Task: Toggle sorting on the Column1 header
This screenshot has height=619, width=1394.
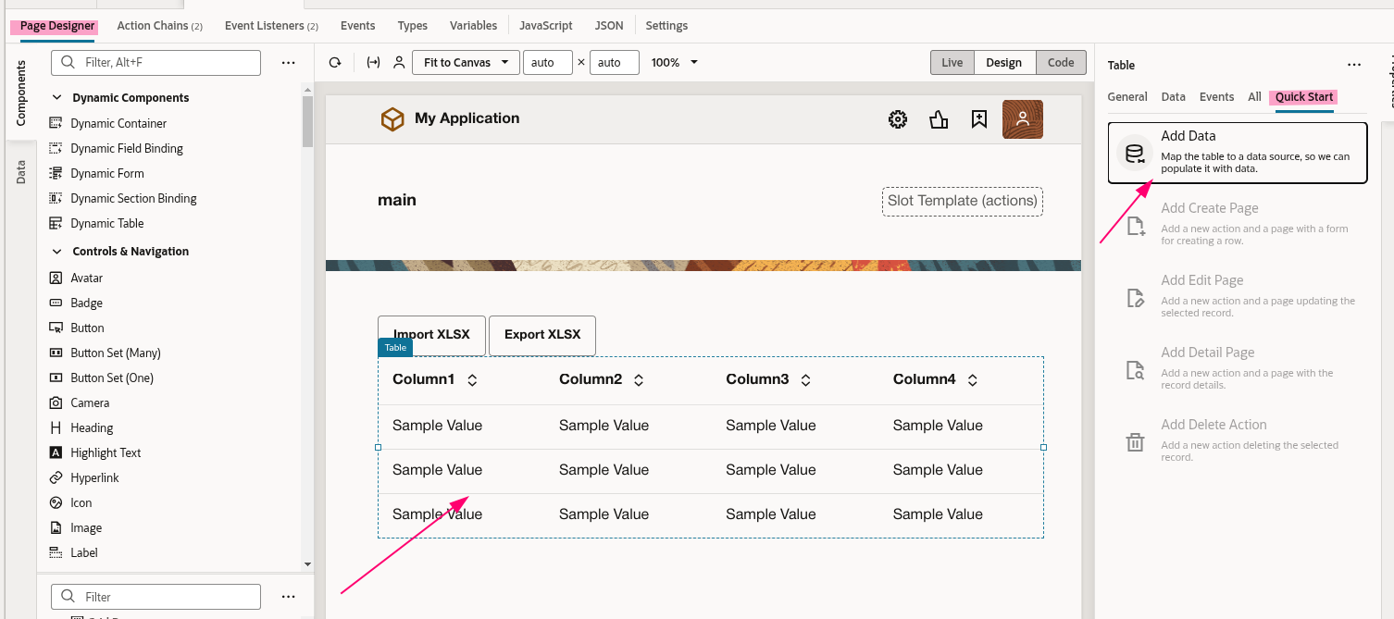Action: point(472,378)
